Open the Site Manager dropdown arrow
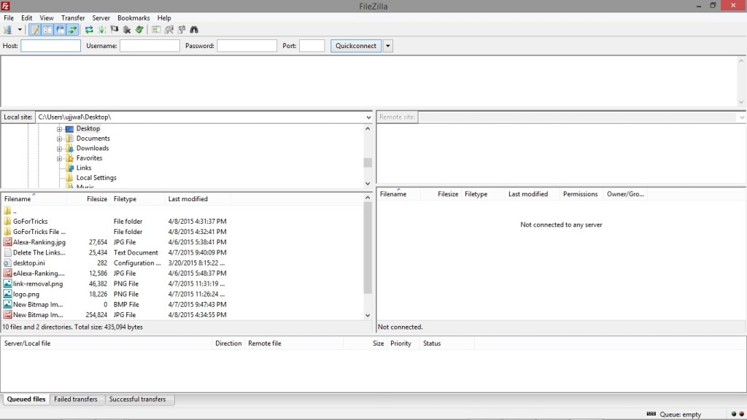This screenshot has height=420, width=747. [x=20, y=29]
